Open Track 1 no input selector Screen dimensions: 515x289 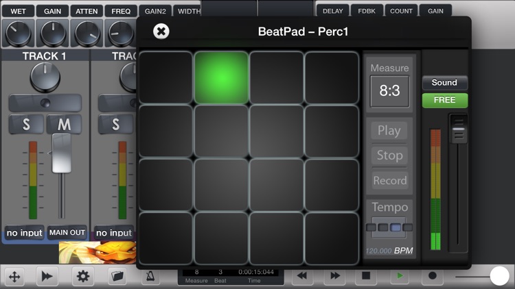25,233
